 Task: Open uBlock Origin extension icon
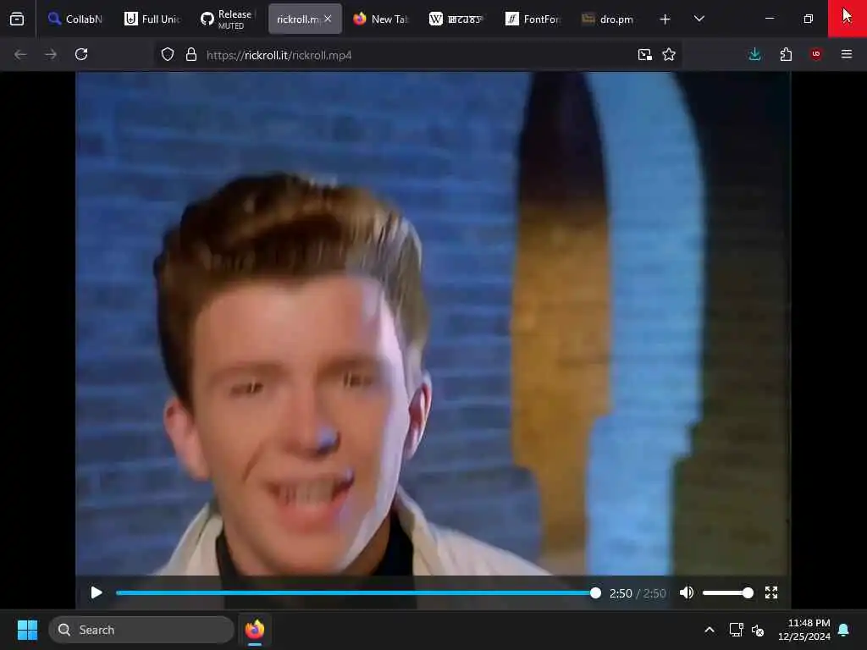[x=816, y=54]
